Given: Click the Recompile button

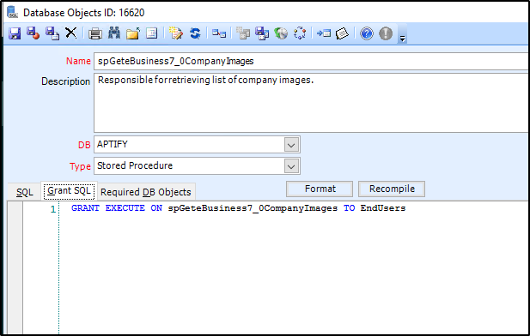Looking at the screenshot, I should click(392, 189).
